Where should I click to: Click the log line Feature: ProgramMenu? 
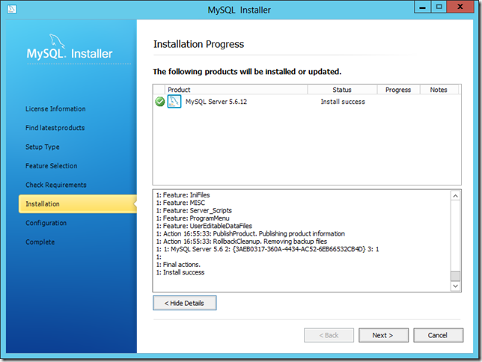point(193,218)
